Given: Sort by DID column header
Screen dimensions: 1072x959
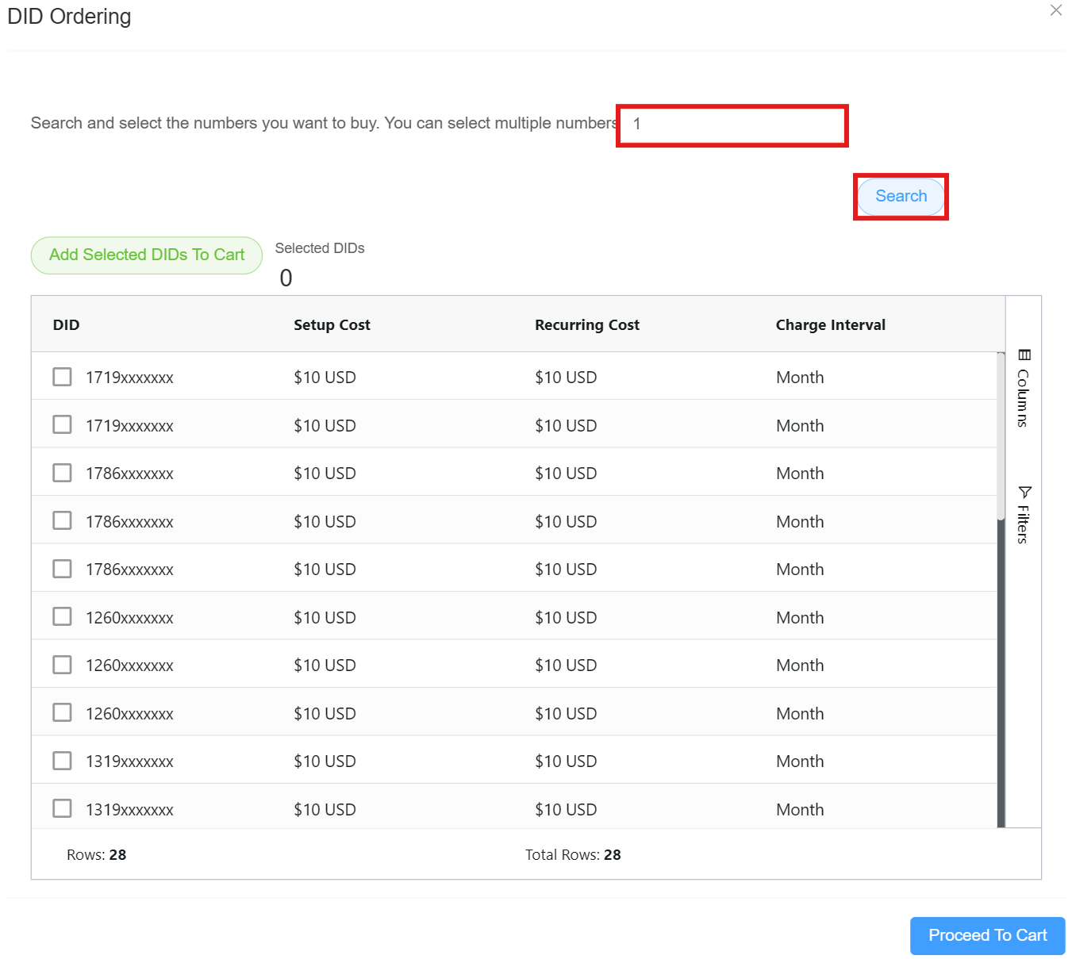Looking at the screenshot, I should tap(67, 324).
